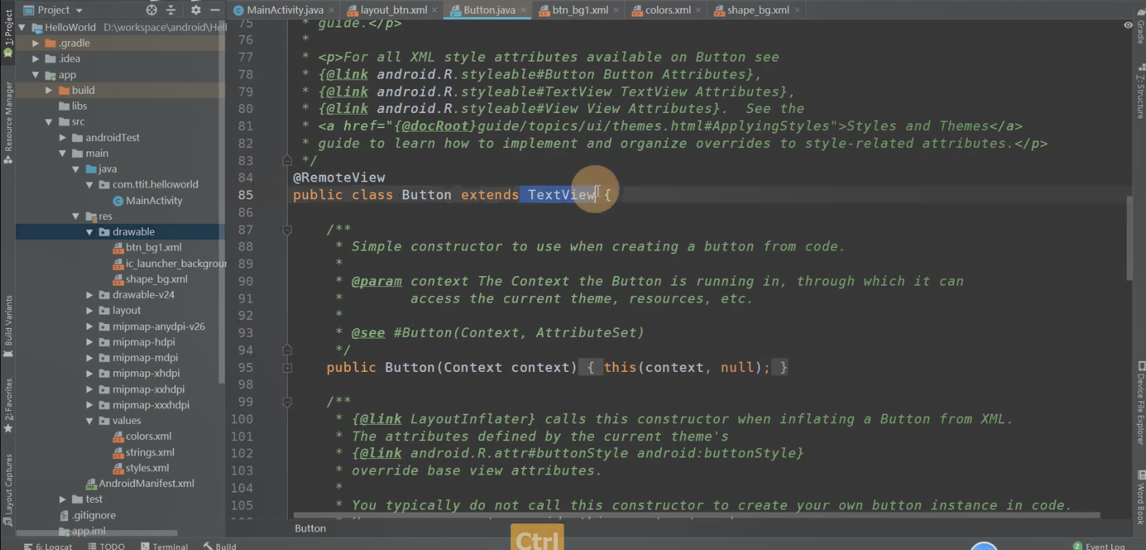
Task: Collapse the HelloWorld project root
Action: pyautogui.click(x=22, y=27)
